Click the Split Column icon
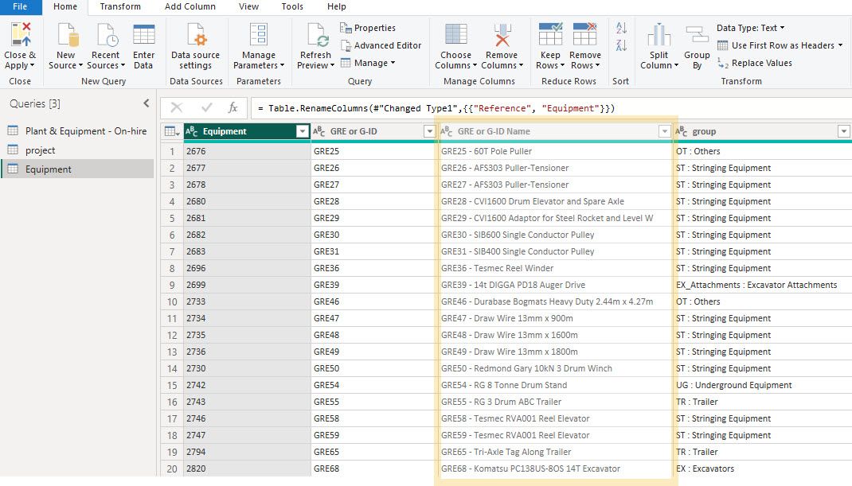The height and width of the screenshot is (486, 852). [x=659, y=35]
